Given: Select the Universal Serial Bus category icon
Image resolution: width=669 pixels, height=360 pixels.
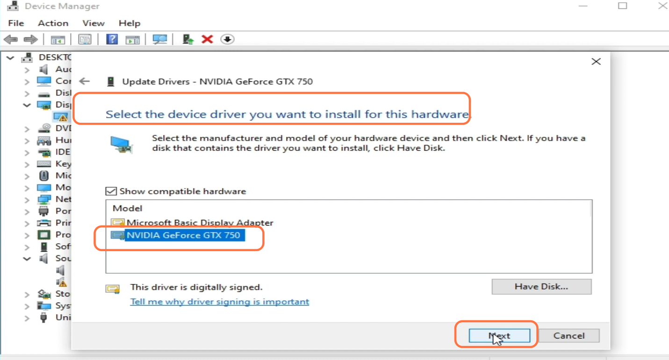Looking at the screenshot, I should [44, 318].
